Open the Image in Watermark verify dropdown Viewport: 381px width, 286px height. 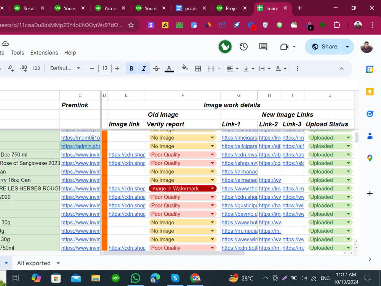[x=212, y=188]
